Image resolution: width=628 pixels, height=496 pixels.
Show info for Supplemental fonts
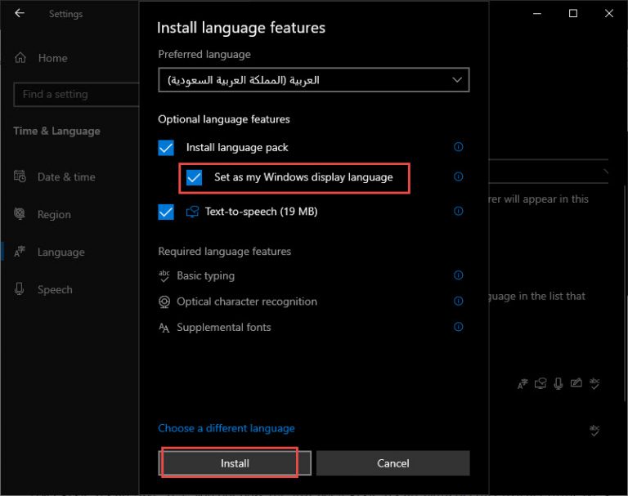tap(458, 327)
